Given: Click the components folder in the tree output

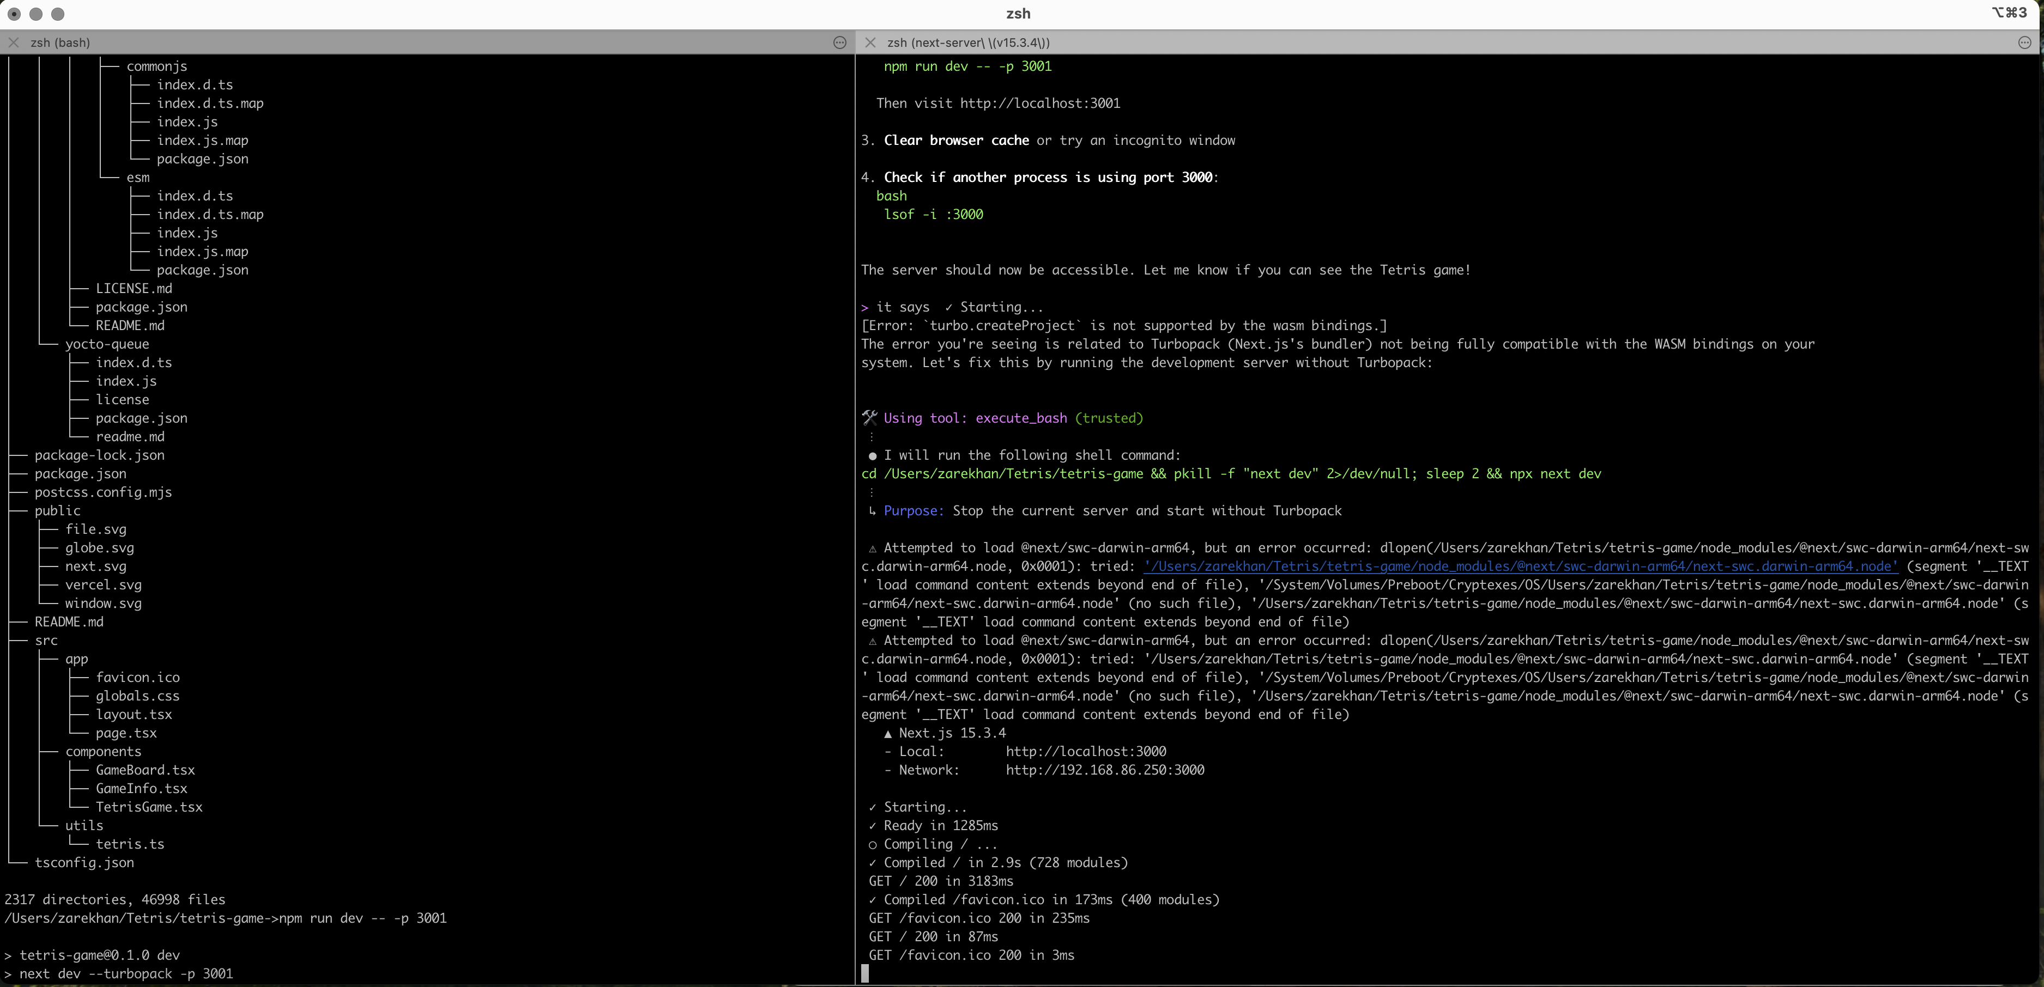Looking at the screenshot, I should pos(103,752).
